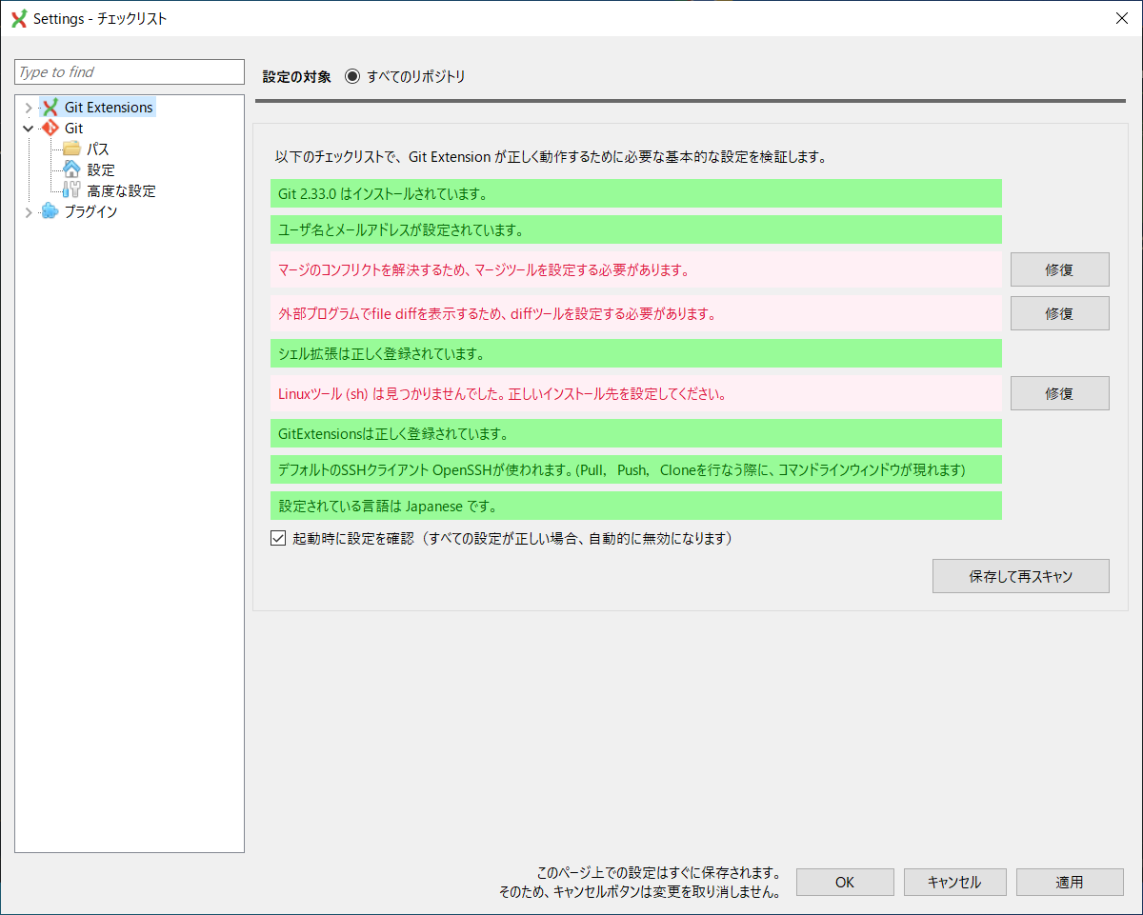Click the note about settings saved immediately
1143x915 pixels.
click(x=640, y=883)
